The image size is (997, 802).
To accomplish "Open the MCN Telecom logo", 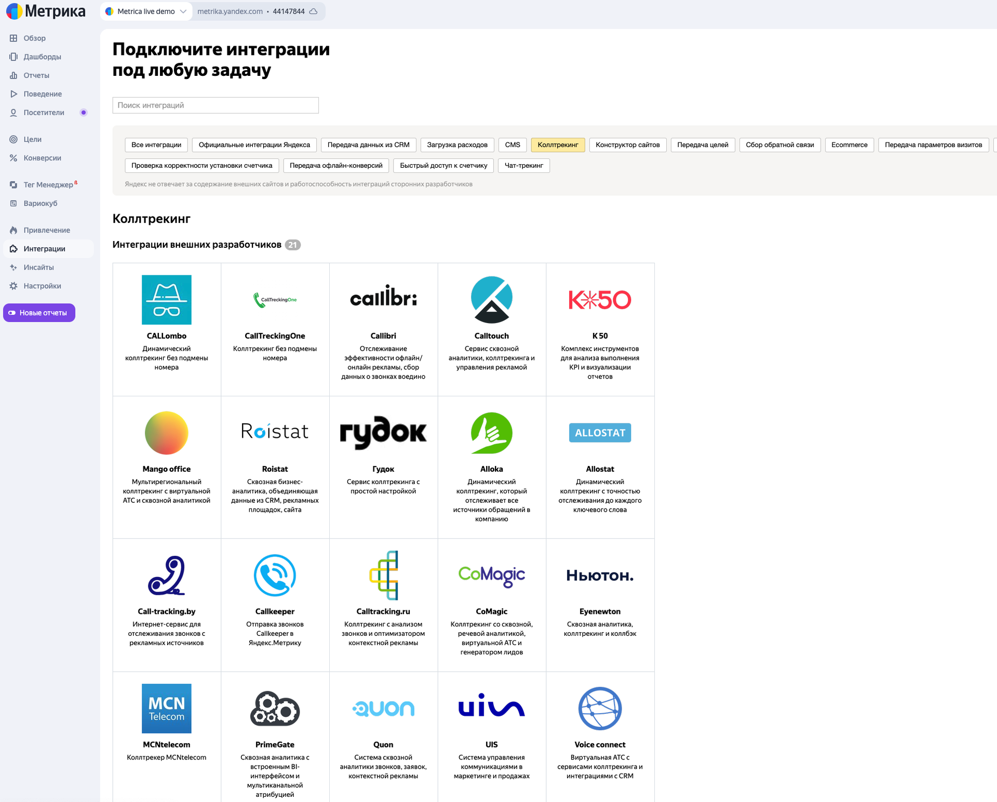I will pos(167,709).
